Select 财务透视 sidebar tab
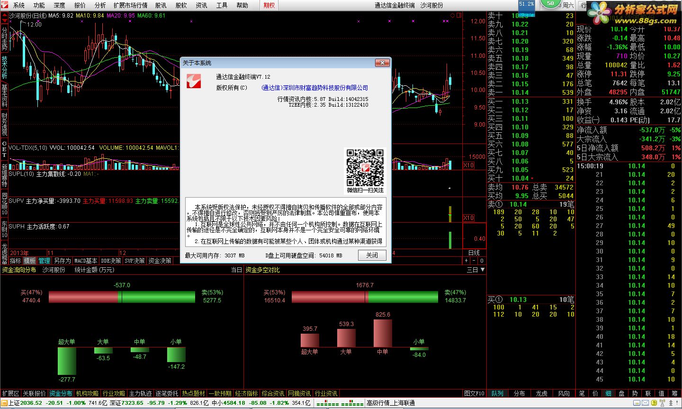This screenshot has height=409, width=682. 4,124
